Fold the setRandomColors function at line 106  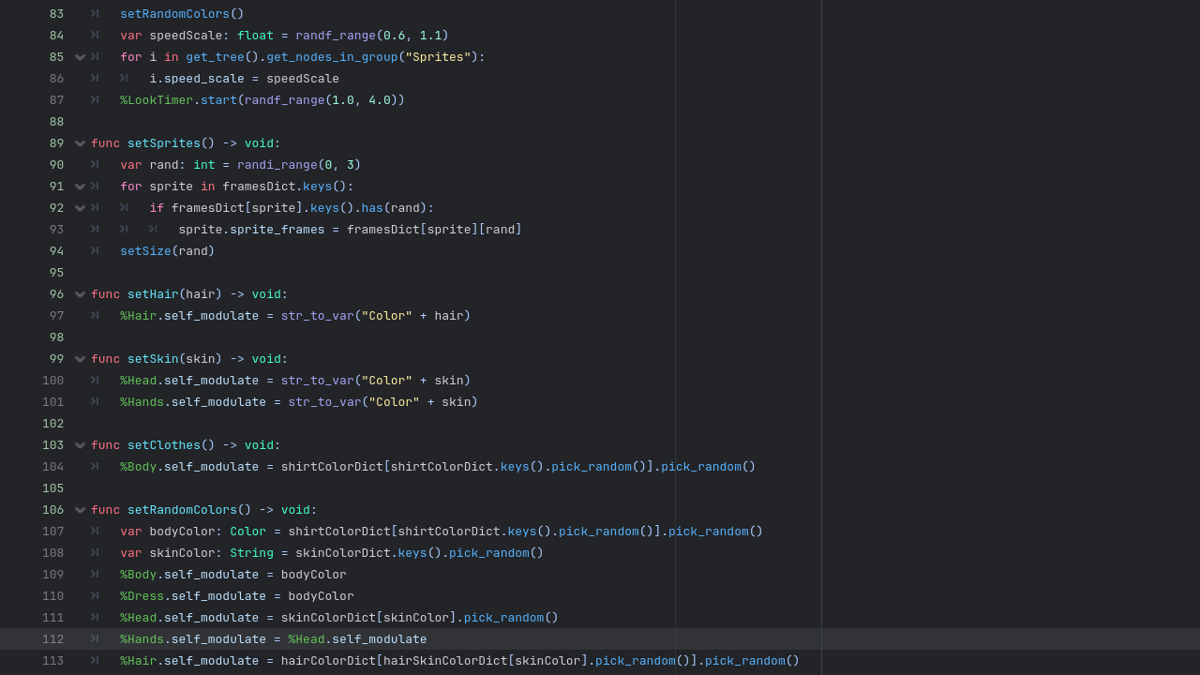pyautogui.click(x=80, y=510)
